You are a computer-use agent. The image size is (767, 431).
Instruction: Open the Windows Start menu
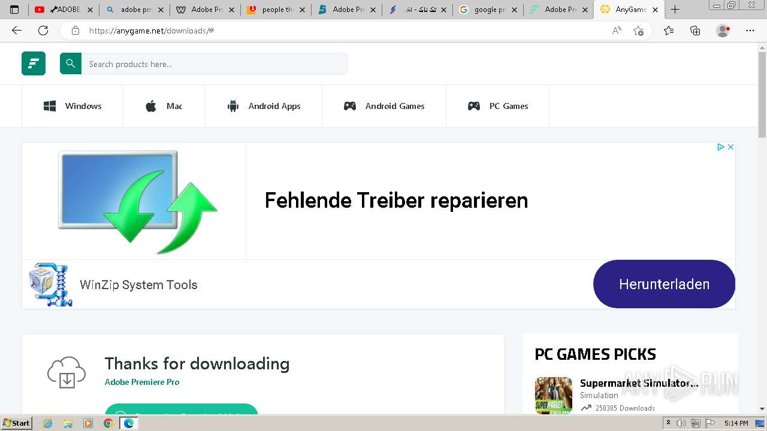click(x=16, y=423)
